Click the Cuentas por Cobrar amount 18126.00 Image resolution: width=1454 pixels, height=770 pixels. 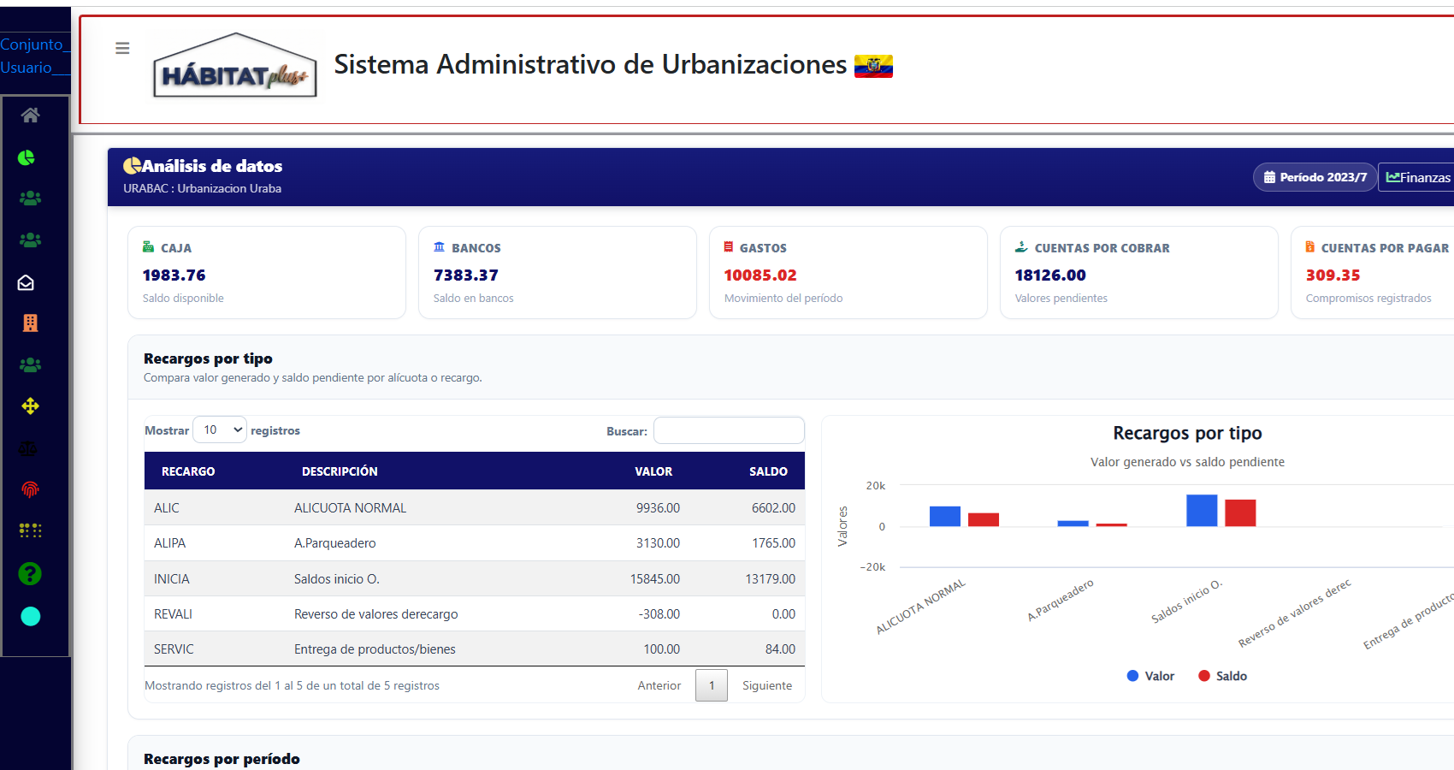[1049, 275]
